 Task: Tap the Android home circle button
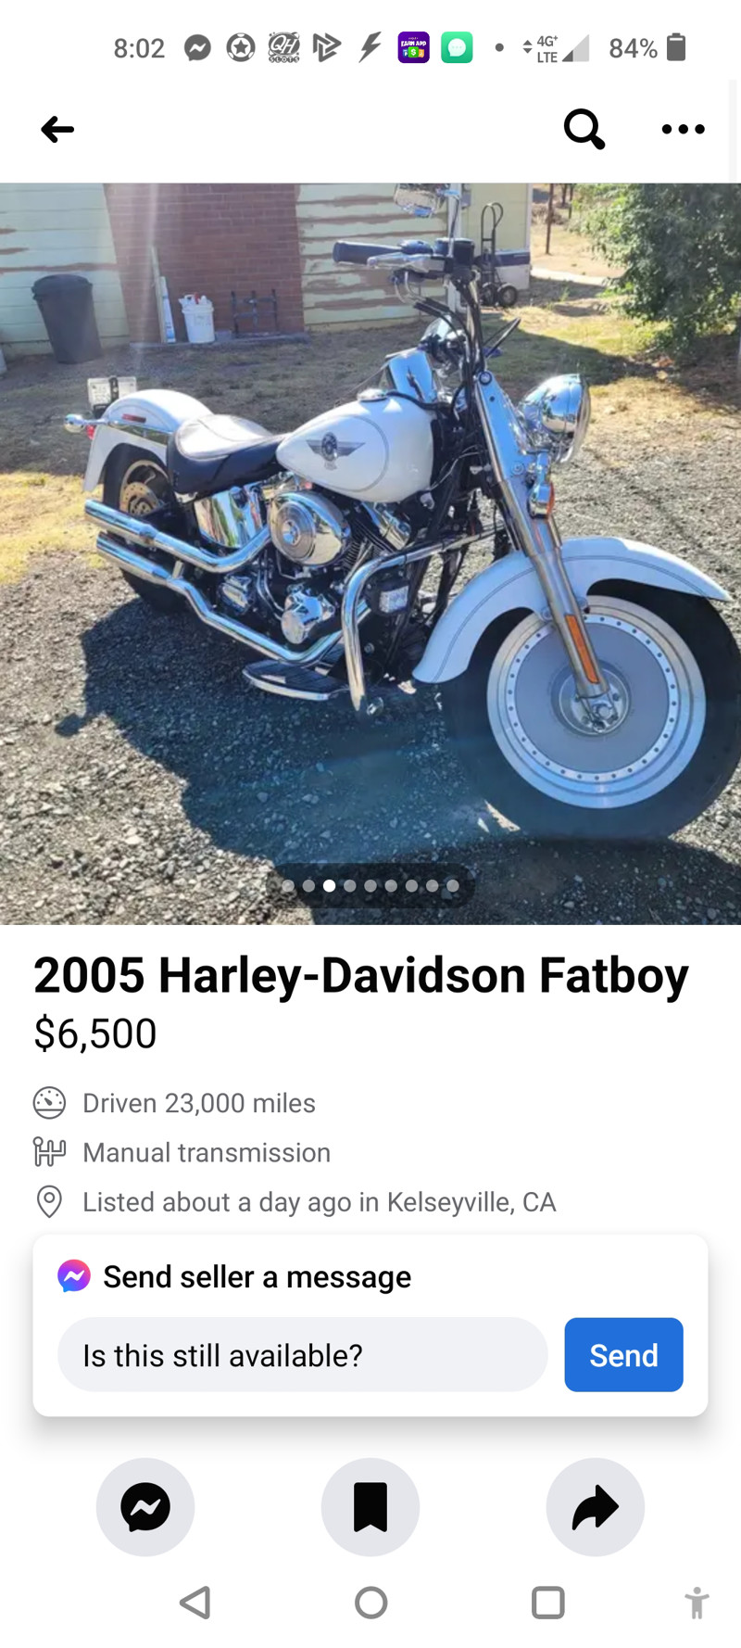(370, 1602)
